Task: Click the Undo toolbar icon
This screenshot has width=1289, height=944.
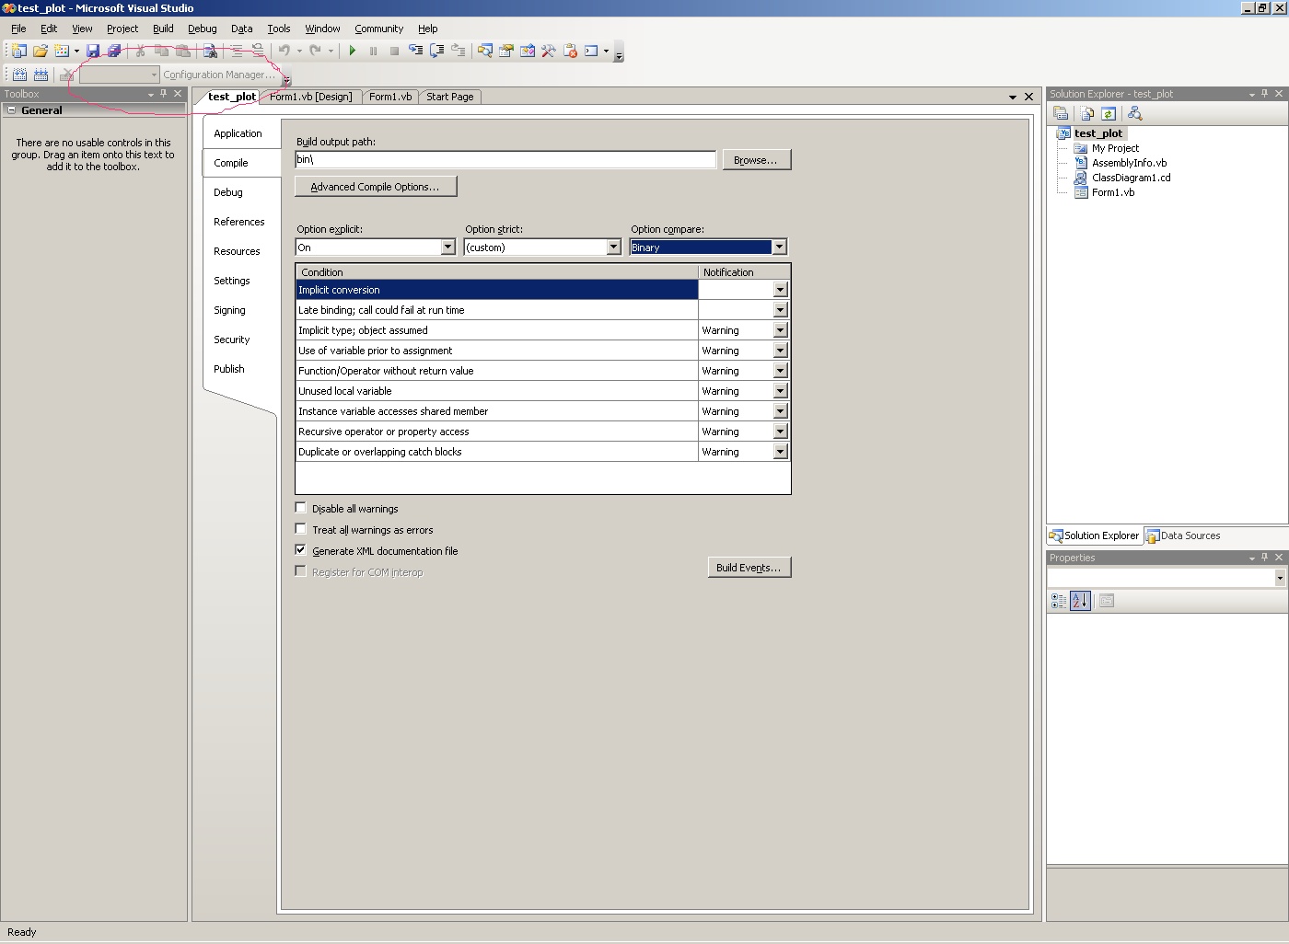Action: 285,51
